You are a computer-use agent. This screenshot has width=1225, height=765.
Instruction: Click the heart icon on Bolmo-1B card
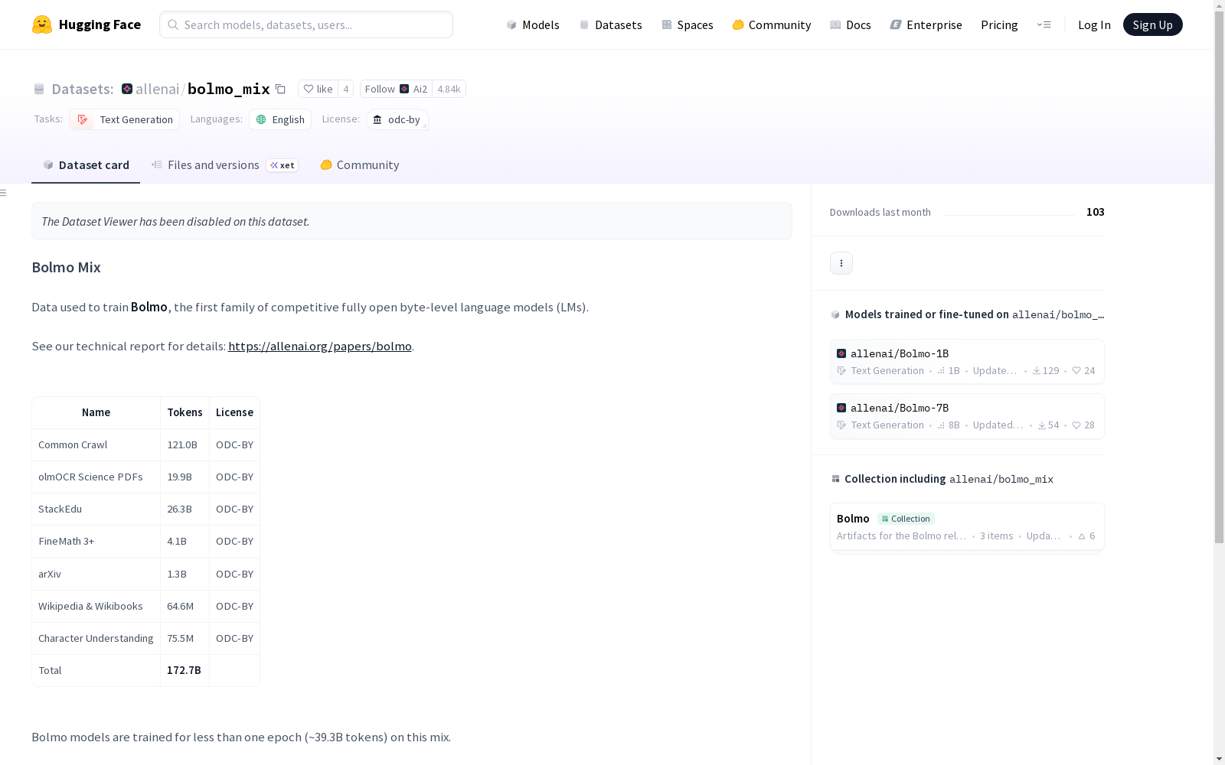(x=1076, y=370)
